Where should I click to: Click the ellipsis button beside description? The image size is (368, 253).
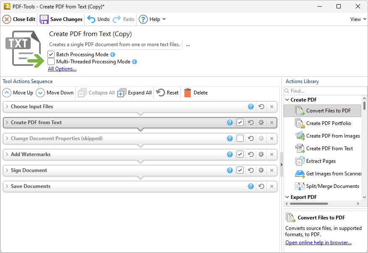click(x=188, y=44)
